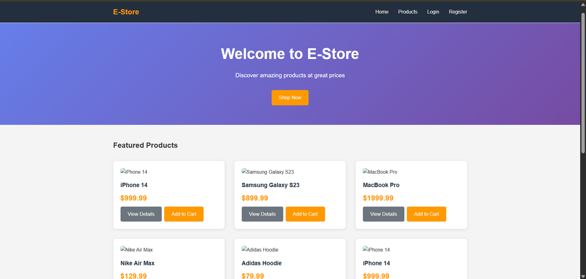Image resolution: width=586 pixels, height=279 pixels.
Task: Click the broken Adidas Hoodie image
Action: click(260, 249)
